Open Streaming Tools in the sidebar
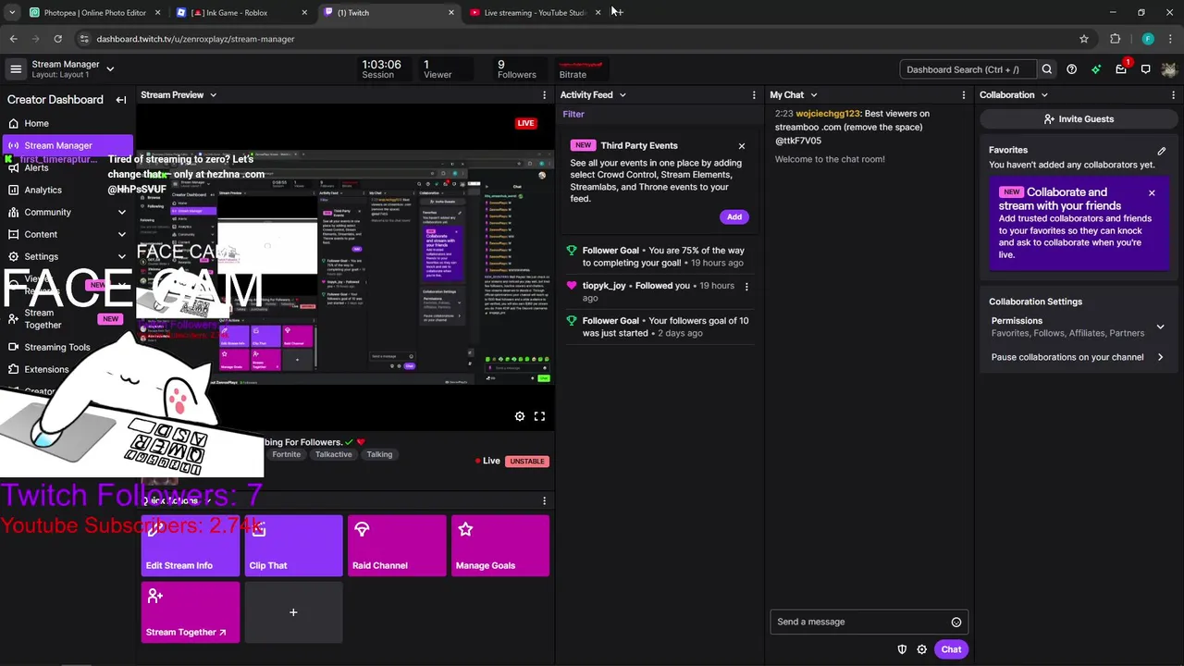Image resolution: width=1184 pixels, height=666 pixels. [56, 347]
